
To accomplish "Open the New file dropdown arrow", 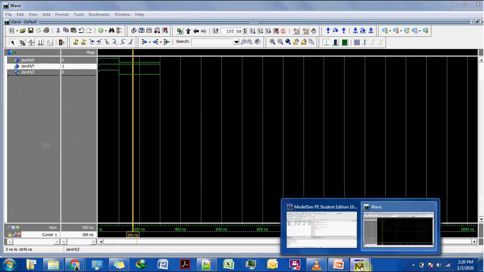I will pyautogui.click(x=17, y=31).
